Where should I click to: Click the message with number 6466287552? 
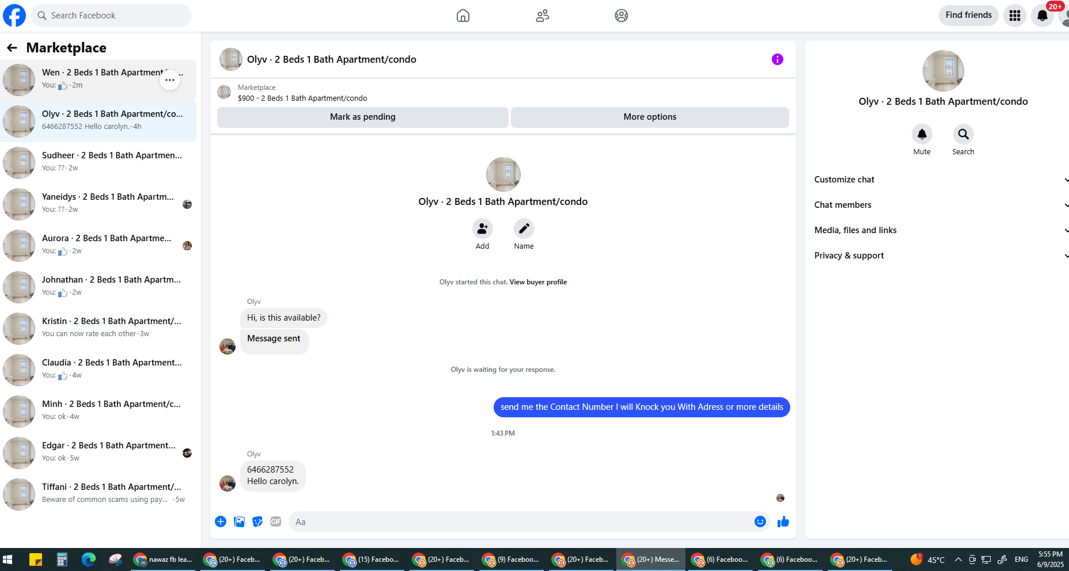tap(273, 475)
